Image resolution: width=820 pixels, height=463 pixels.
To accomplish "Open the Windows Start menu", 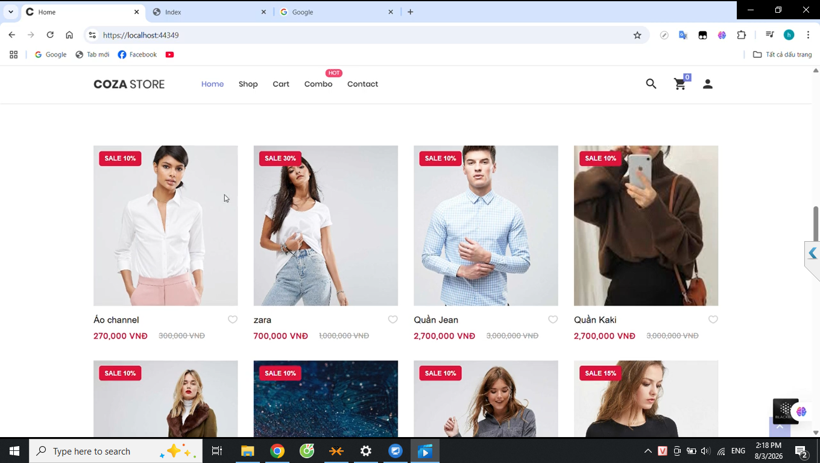I will (14, 451).
